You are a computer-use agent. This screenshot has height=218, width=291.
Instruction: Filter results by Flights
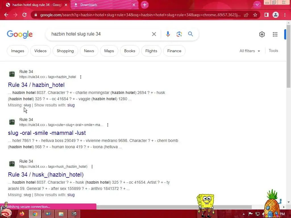click(x=151, y=51)
